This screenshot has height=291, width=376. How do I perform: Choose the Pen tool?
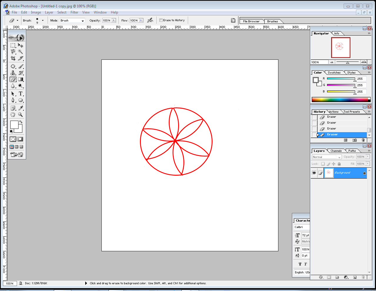[13, 100]
